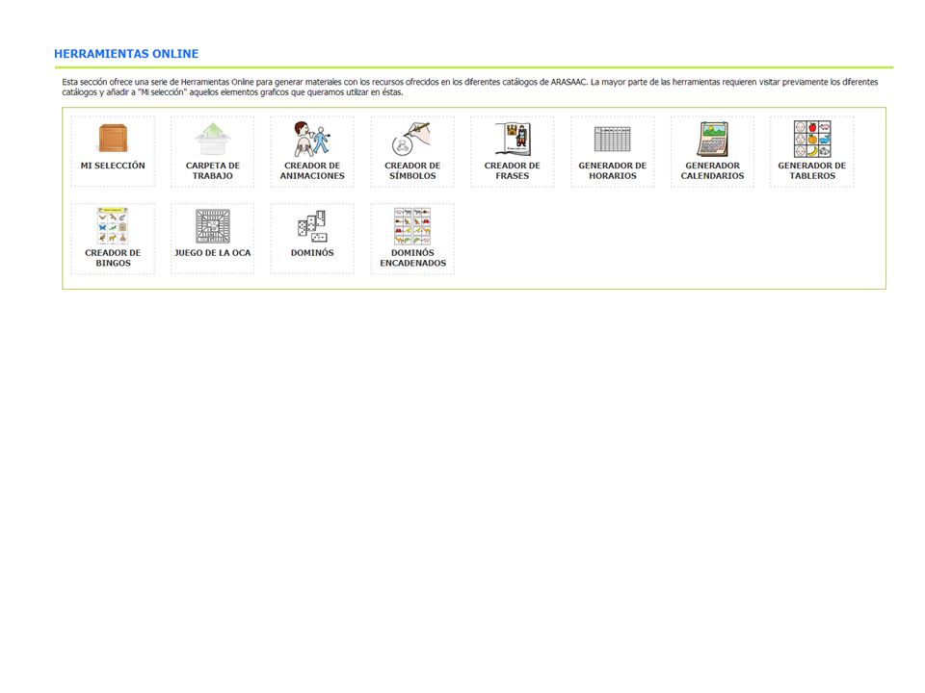925x693 pixels.
Task: Click the Generador Calendarios calendar icon
Action: [x=712, y=139]
